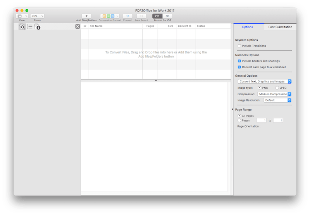The height and width of the screenshot is (215, 310).
Task: Enable Include Transitions checkbox
Action: pyautogui.click(x=239, y=46)
